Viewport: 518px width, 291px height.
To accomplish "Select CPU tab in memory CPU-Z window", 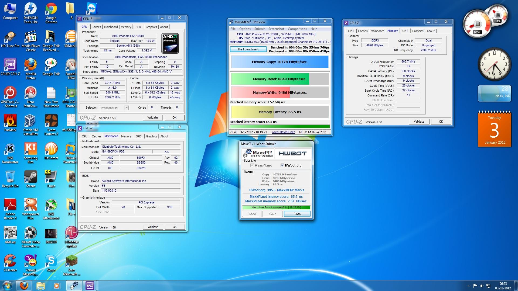I will (351, 31).
